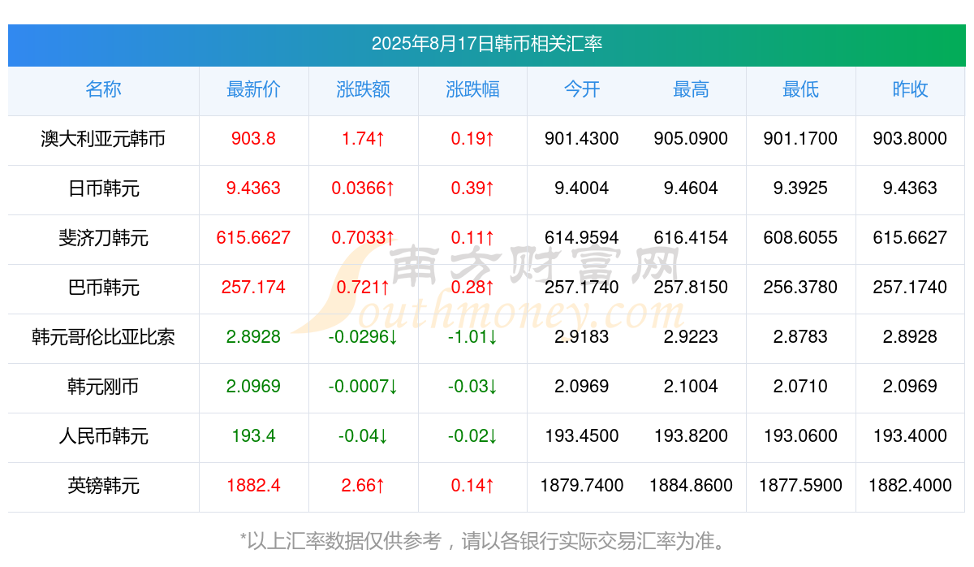The width and height of the screenshot is (974, 567).
Task: Click low value 608.6055
Action: (x=800, y=238)
